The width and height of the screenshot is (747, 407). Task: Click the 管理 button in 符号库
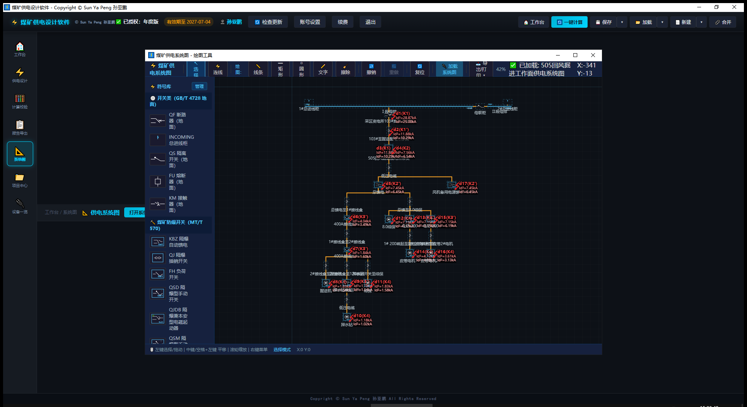pos(199,86)
